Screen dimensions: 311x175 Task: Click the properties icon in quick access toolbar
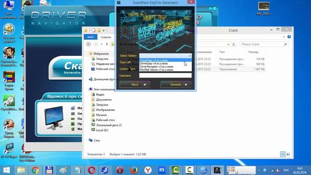tap(93, 30)
